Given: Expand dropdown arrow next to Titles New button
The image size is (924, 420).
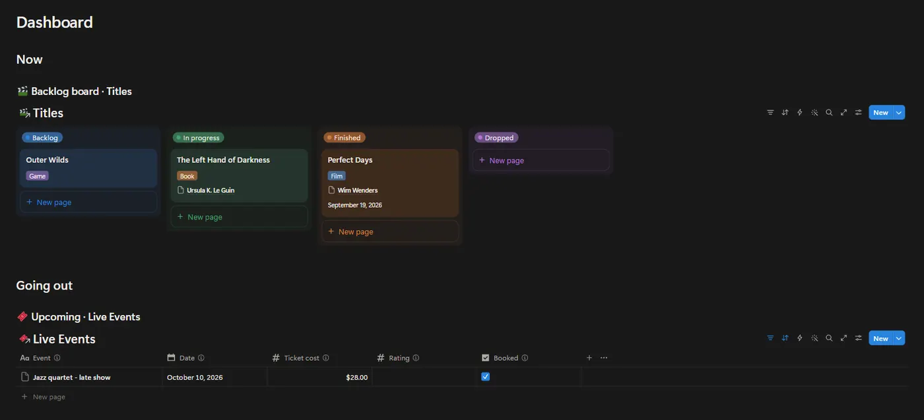Looking at the screenshot, I should coord(899,113).
